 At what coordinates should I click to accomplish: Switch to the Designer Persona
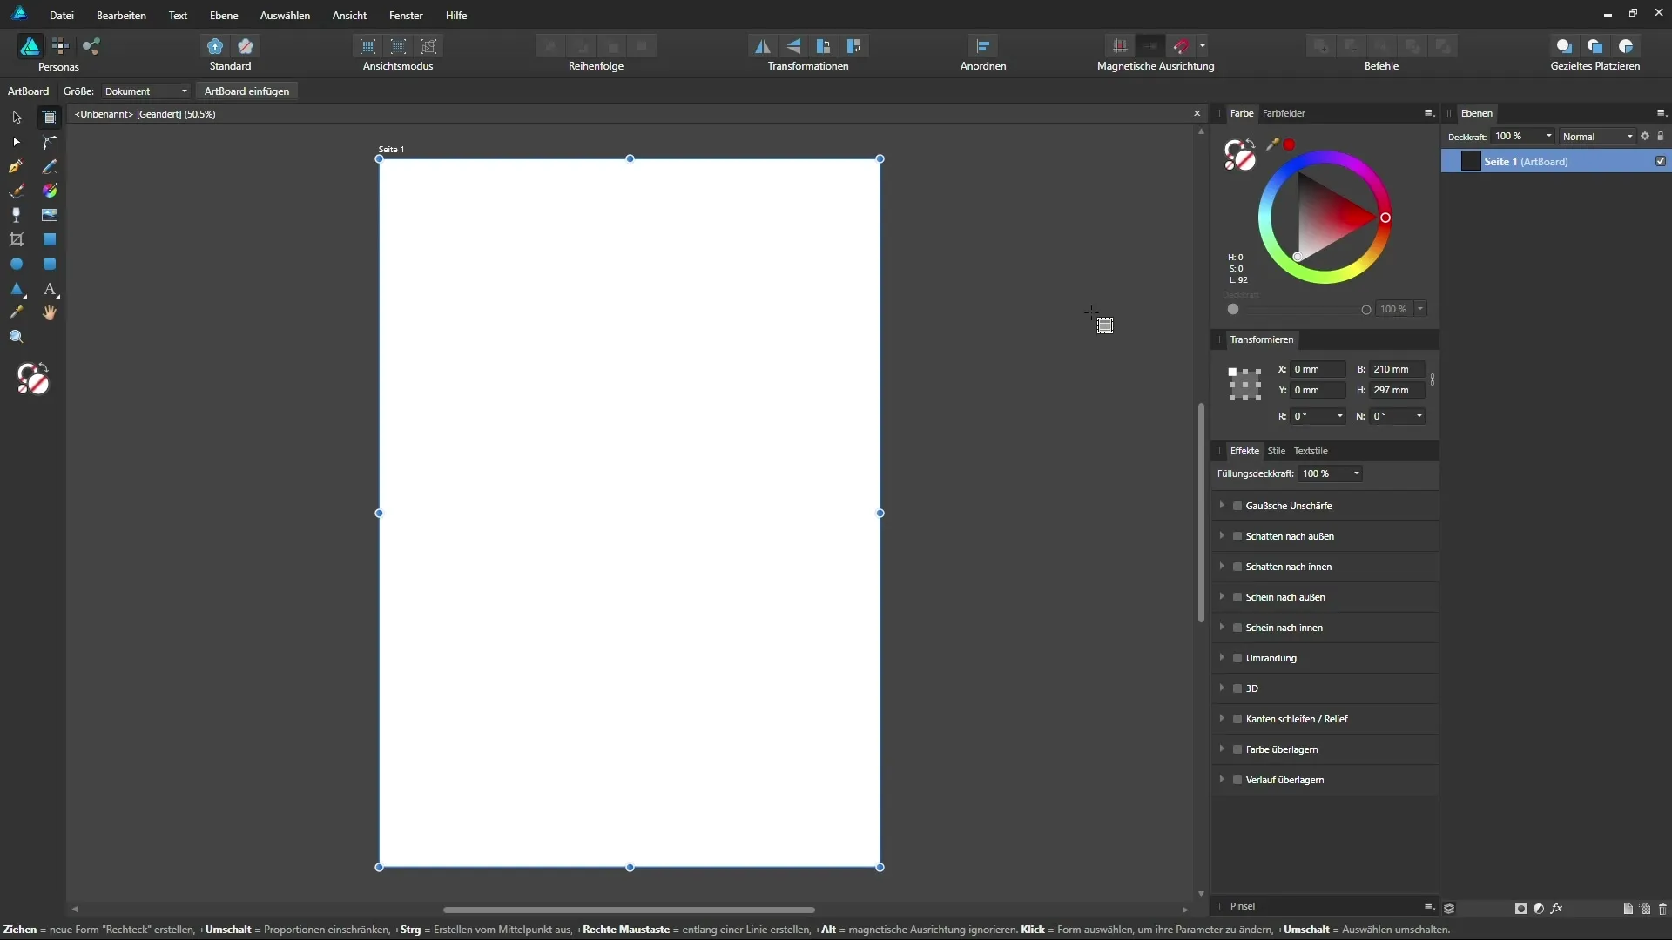click(30, 46)
